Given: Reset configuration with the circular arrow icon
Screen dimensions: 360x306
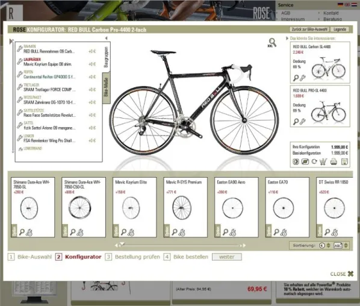Looking at the screenshot, I should (314, 161).
